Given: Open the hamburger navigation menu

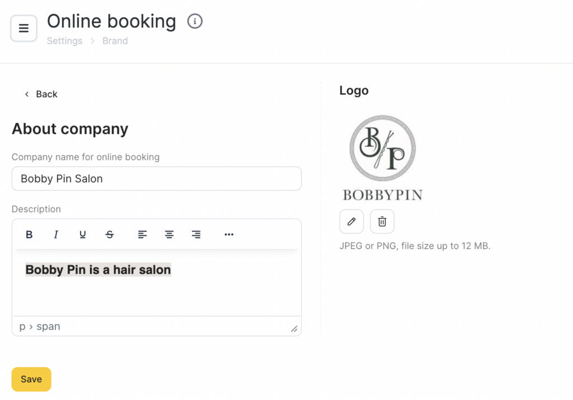Looking at the screenshot, I should [x=24, y=29].
